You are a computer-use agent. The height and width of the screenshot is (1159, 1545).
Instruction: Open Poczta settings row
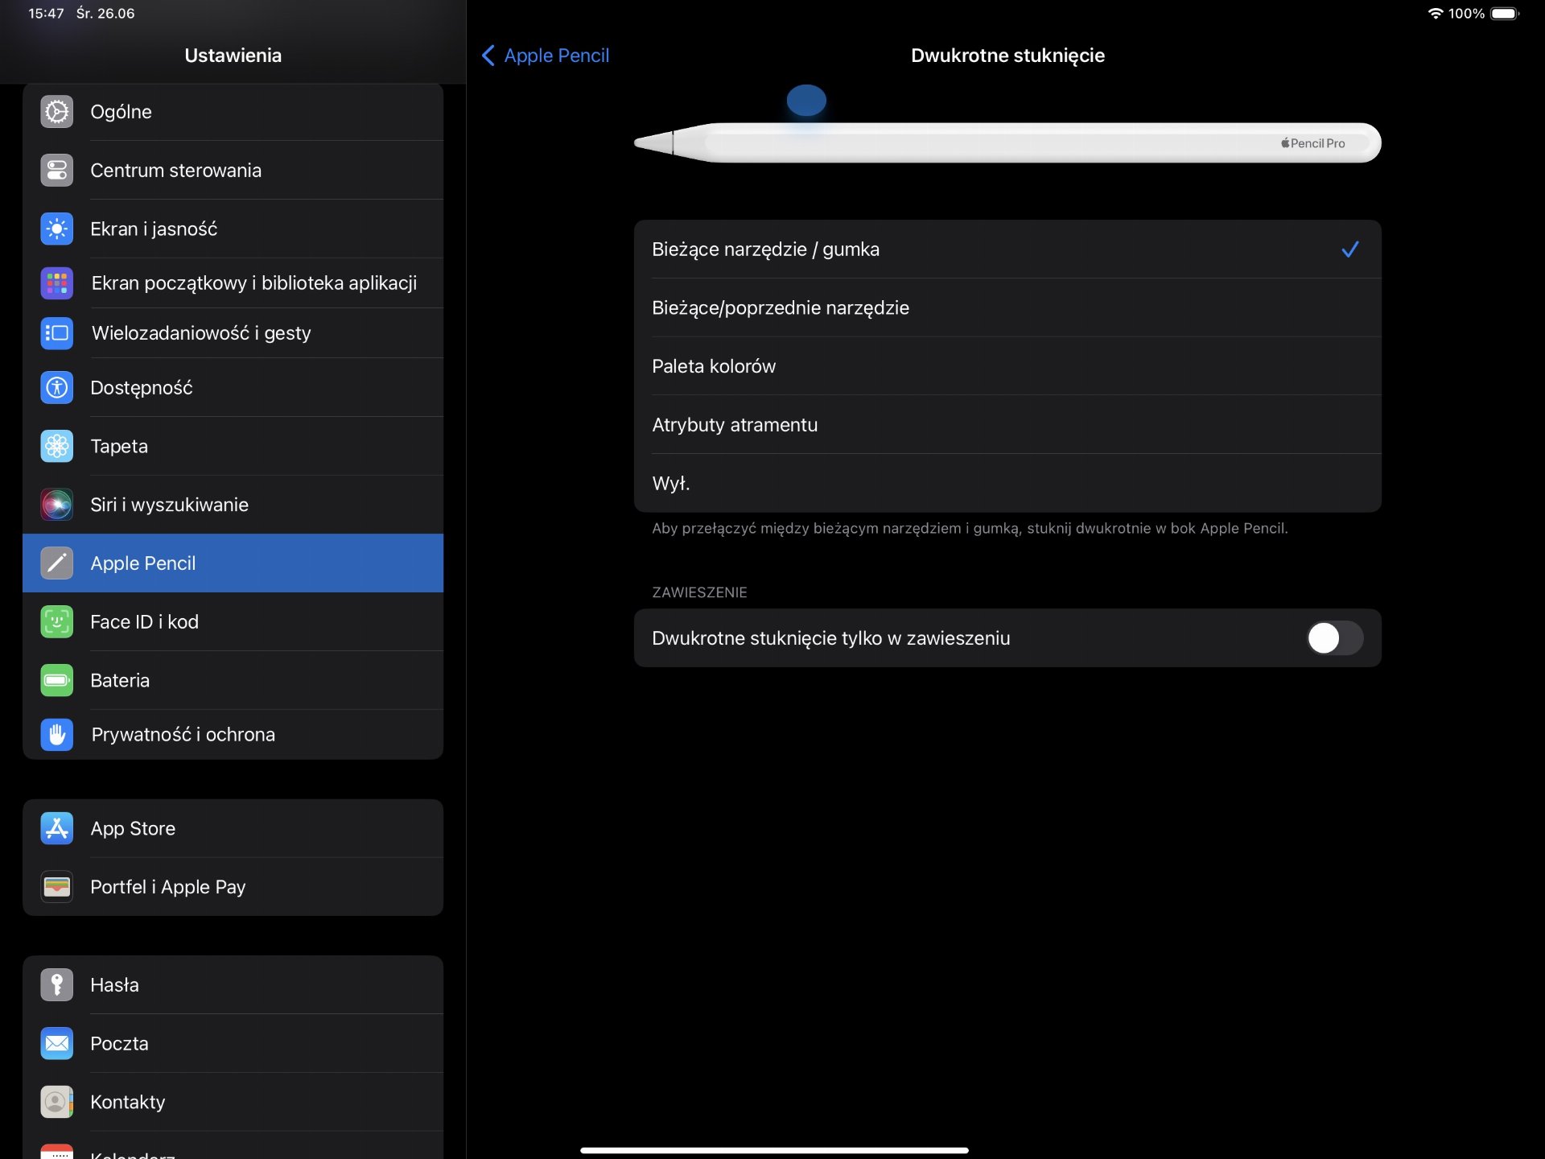[233, 1043]
